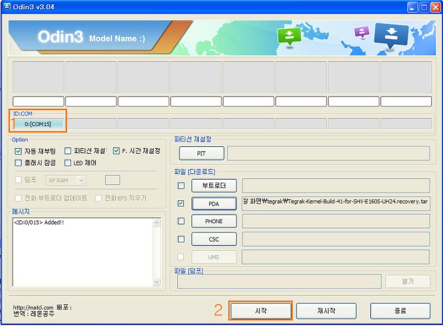This screenshot has width=443, height=327.
Task: Toggle the F. 시간 재설정 checkbox
Action: pos(116,151)
